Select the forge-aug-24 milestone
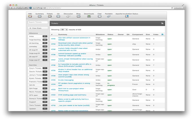 [x=38, y=53]
